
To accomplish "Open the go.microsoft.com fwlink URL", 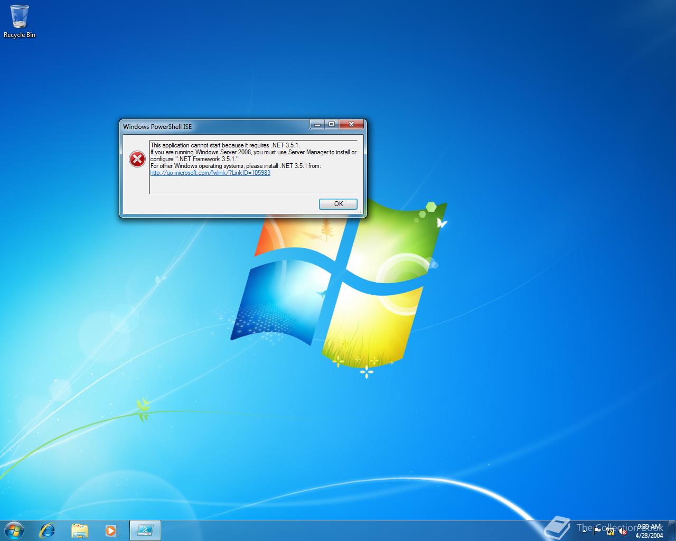I will (210, 173).
